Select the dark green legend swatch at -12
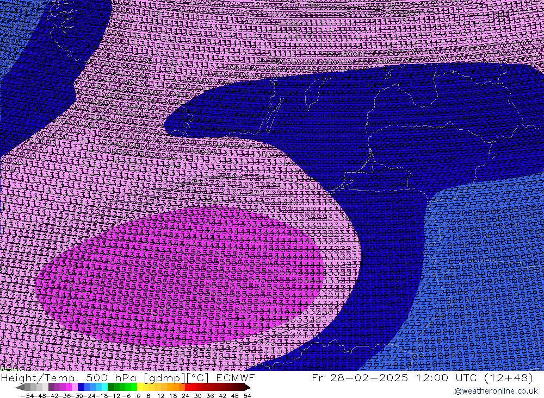Screen dimensions: 544x398 (110, 387)
